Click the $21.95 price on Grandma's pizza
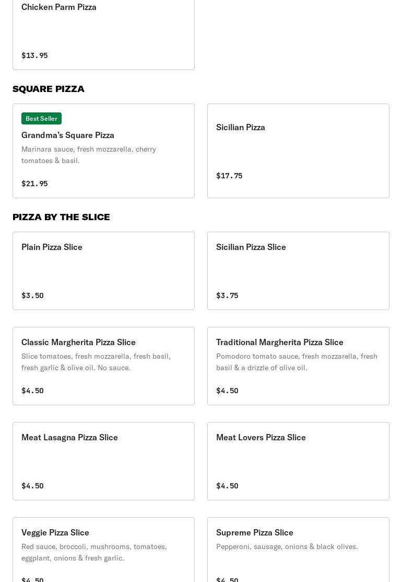402x582 pixels. coord(34,184)
